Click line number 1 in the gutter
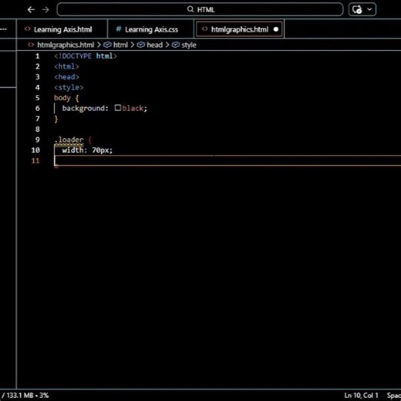 (38, 56)
